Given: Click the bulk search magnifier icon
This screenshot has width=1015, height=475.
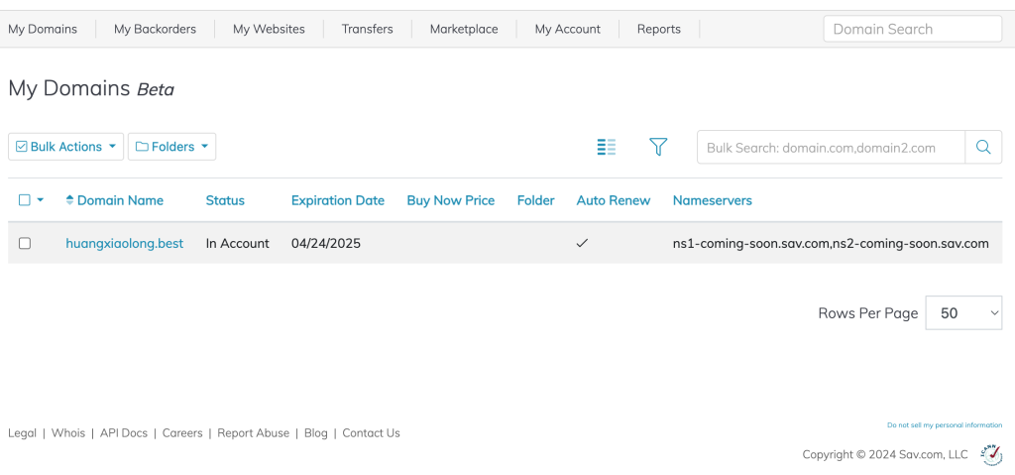Looking at the screenshot, I should click(983, 147).
